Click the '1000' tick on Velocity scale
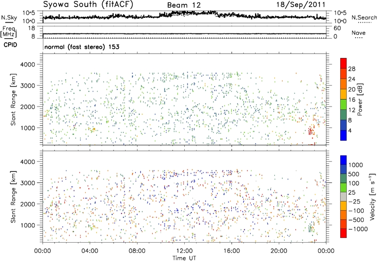 point(355,165)
